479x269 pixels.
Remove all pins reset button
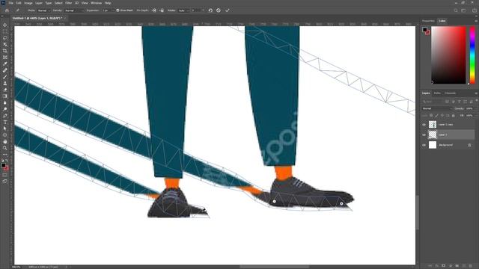[x=210, y=10]
